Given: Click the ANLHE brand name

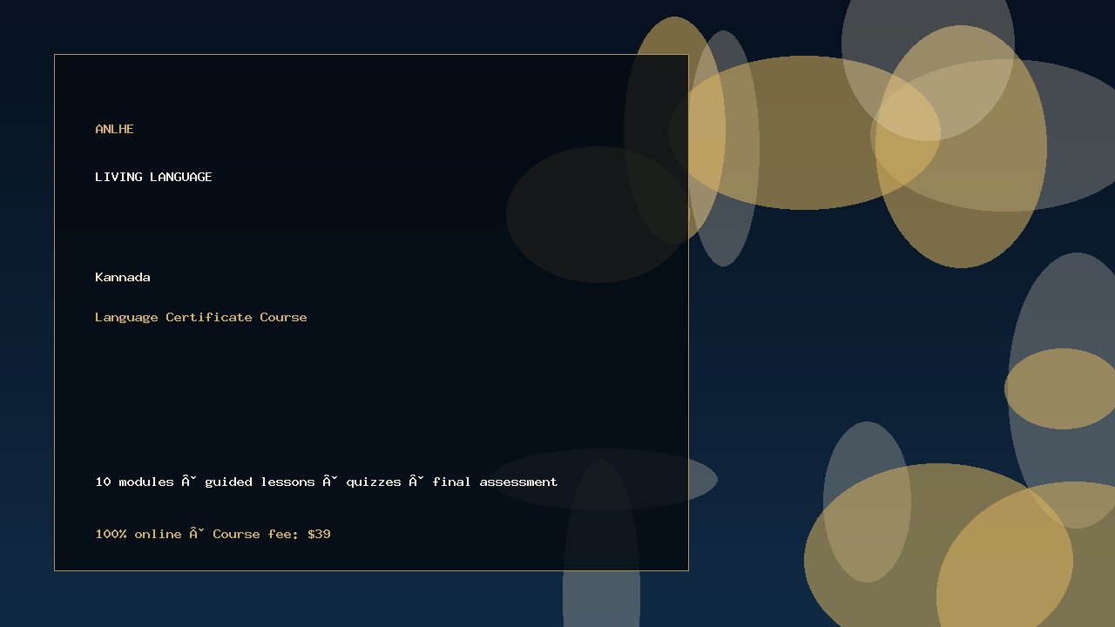Looking at the screenshot, I should [114, 129].
